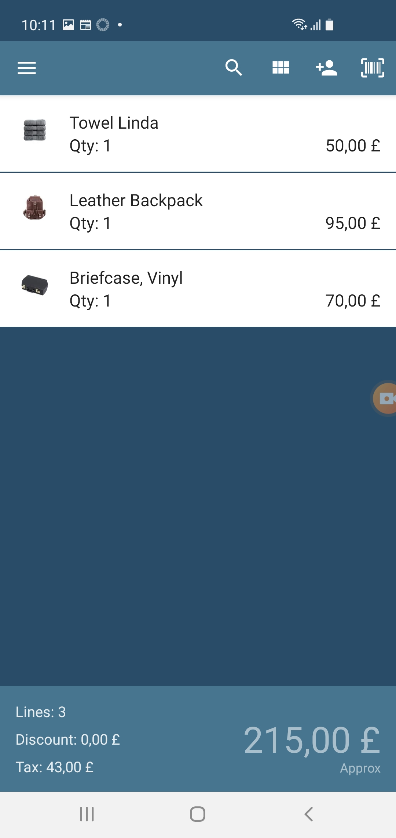This screenshot has width=396, height=838.
Task: Select the Towel Linda order line
Action: pyautogui.click(x=198, y=134)
